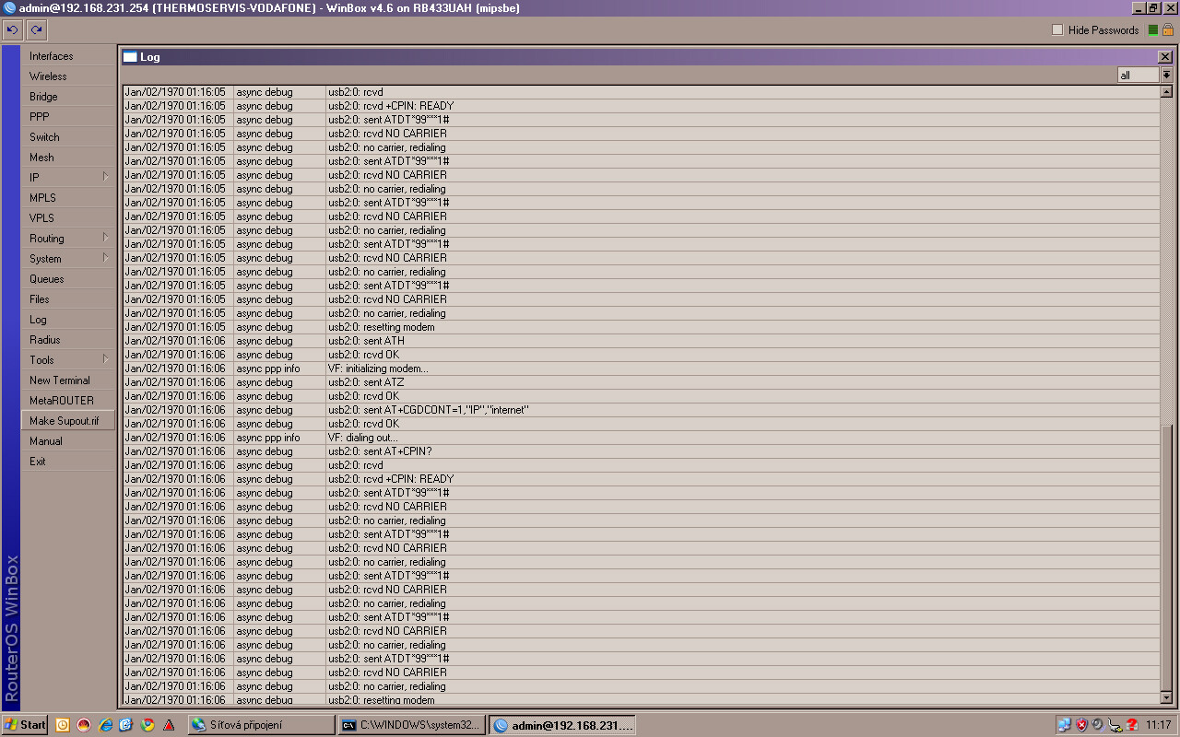Viewport: 1180px width, 737px height.
Task: Click the Windows Start button
Action: click(25, 725)
